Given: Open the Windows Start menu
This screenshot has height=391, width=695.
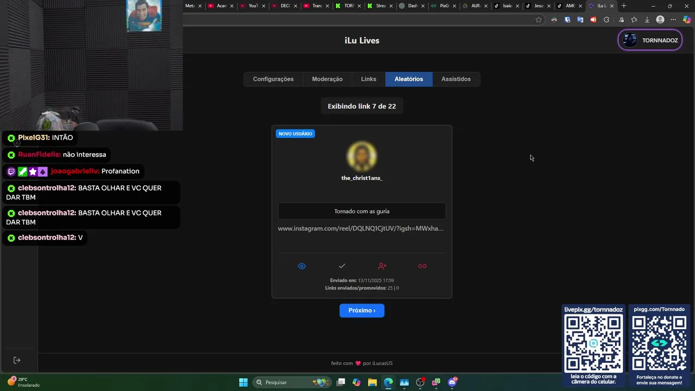Looking at the screenshot, I should point(243,382).
